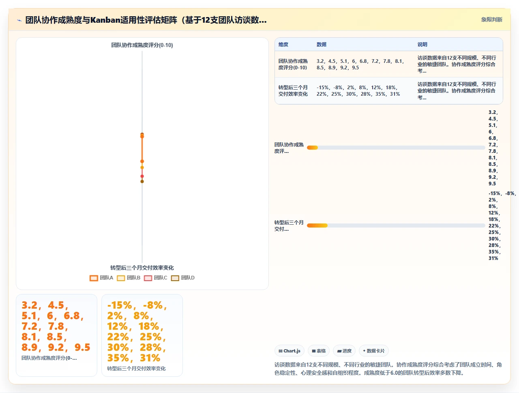The image size is (519, 393).
Task: Click the second row 说明 cell text
Action: pos(457,91)
